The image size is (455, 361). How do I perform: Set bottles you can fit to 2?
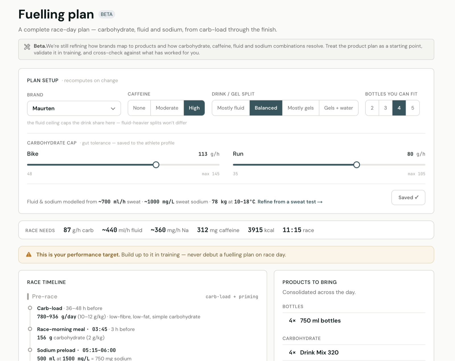click(x=372, y=108)
